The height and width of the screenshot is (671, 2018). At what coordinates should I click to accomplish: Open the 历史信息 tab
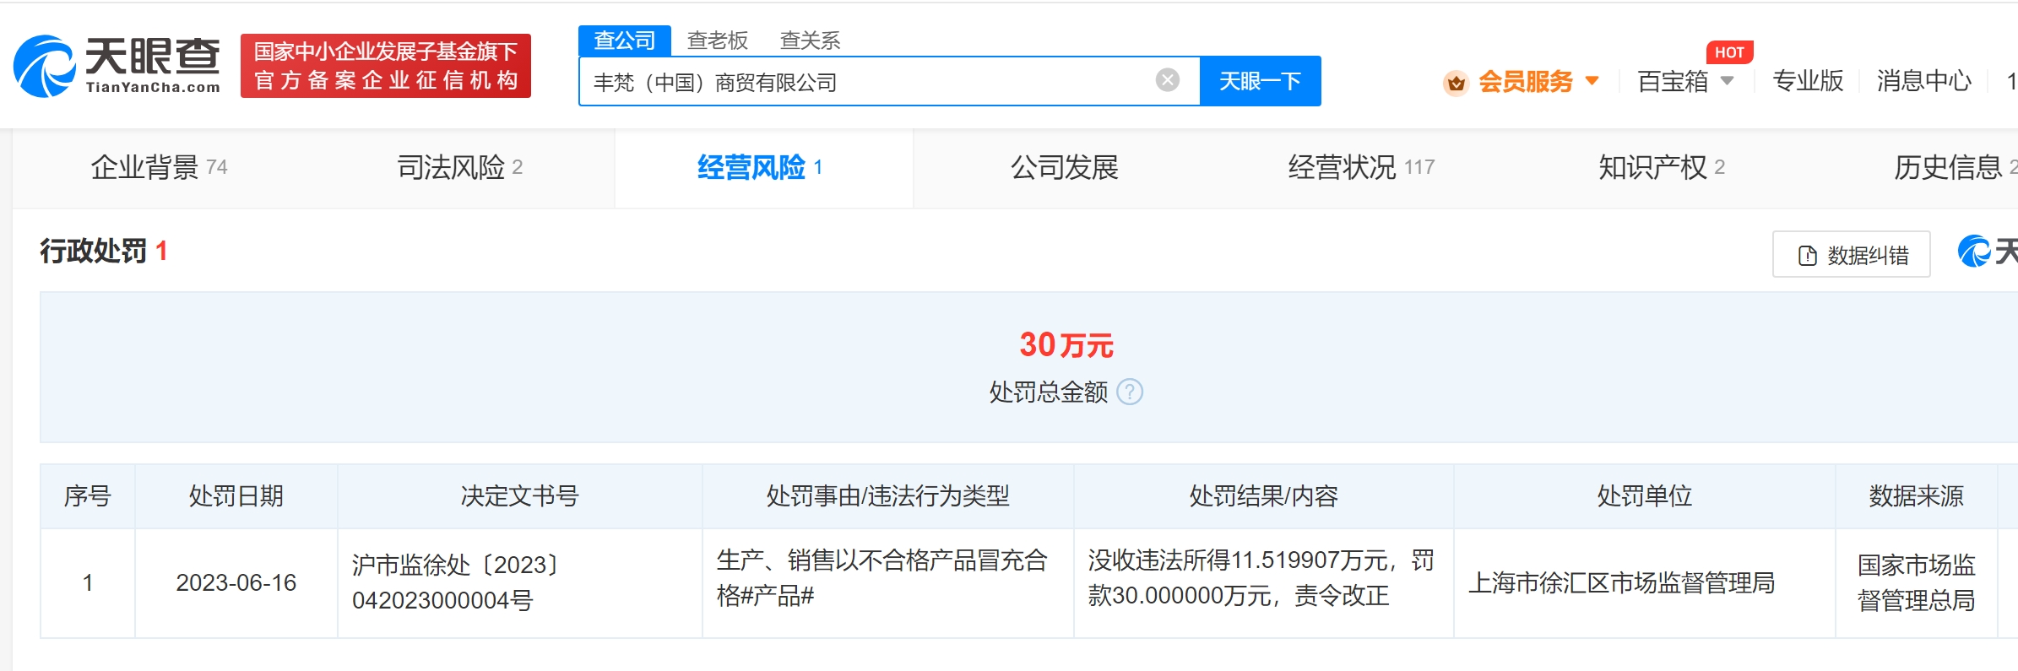pyautogui.click(x=1956, y=167)
